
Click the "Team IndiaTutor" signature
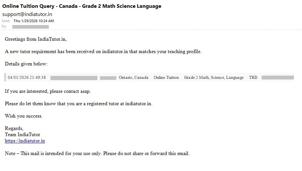[22, 135]
